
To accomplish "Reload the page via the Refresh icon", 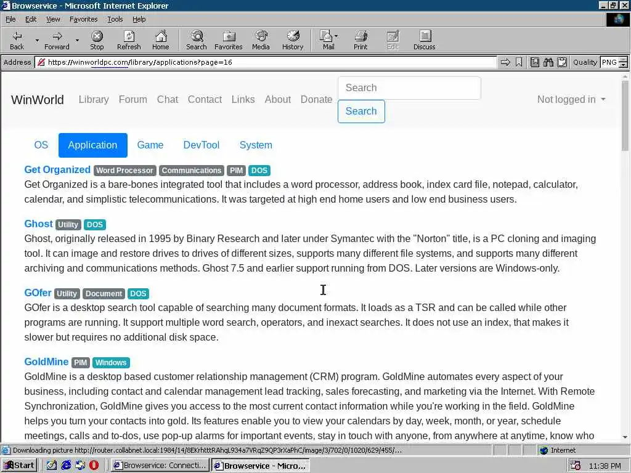I will [129, 40].
